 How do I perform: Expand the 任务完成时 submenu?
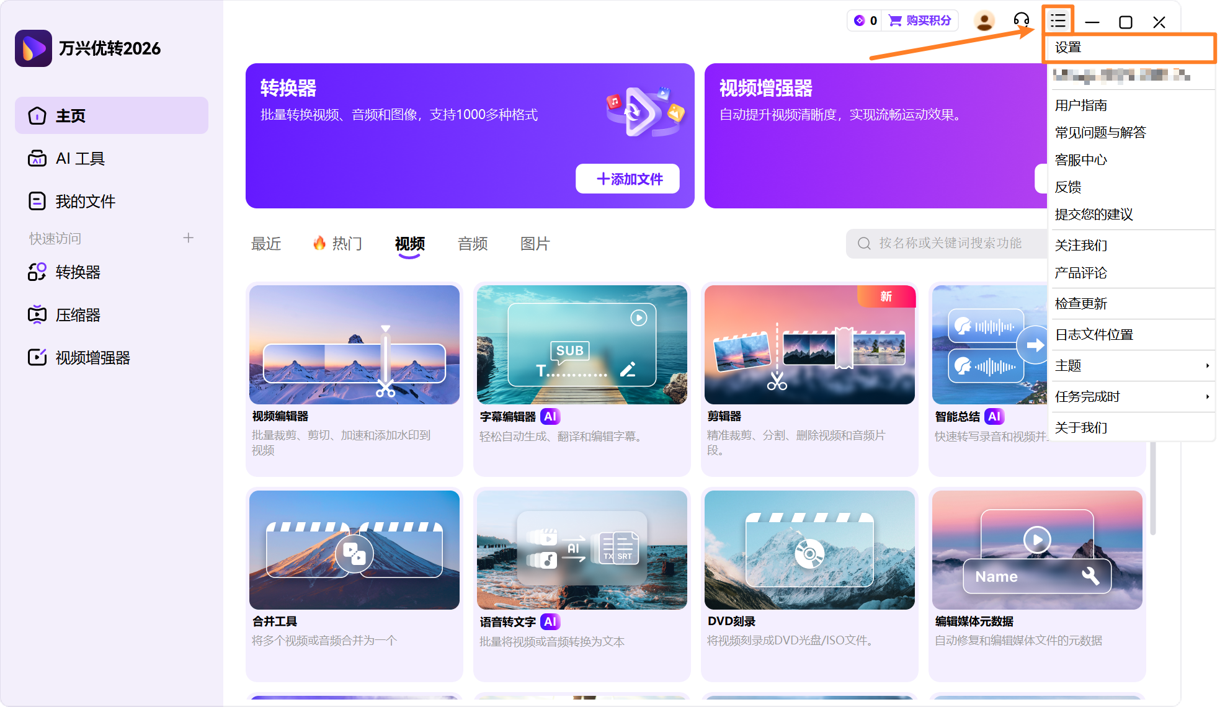pyautogui.click(x=1085, y=396)
